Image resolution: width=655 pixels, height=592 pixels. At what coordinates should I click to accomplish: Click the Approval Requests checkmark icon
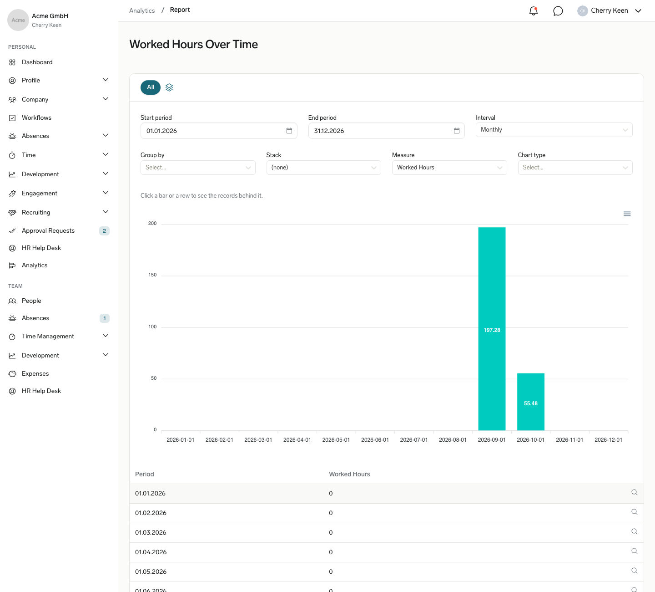point(12,231)
